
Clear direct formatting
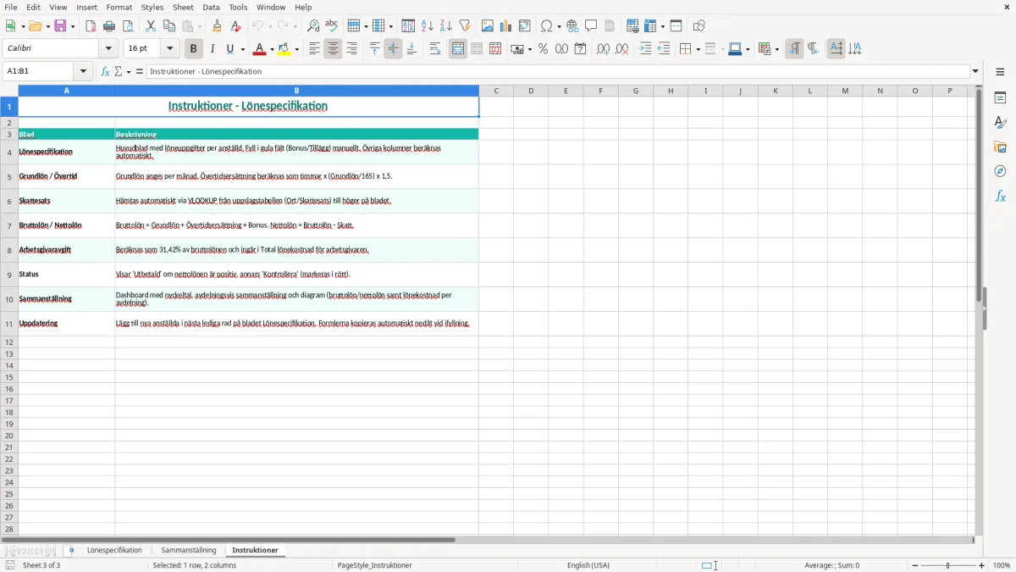click(235, 26)
